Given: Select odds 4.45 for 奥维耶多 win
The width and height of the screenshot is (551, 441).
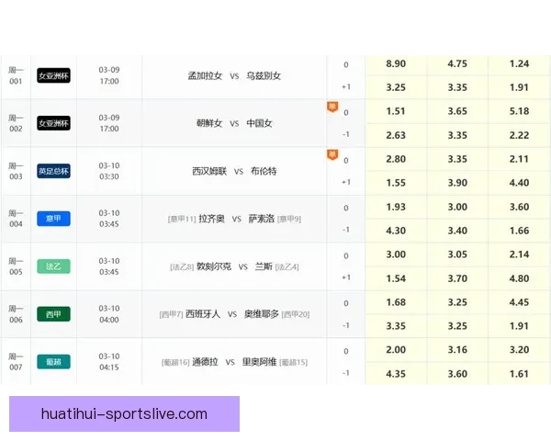Looking at the screenshot, I should (x=519, y=302).
